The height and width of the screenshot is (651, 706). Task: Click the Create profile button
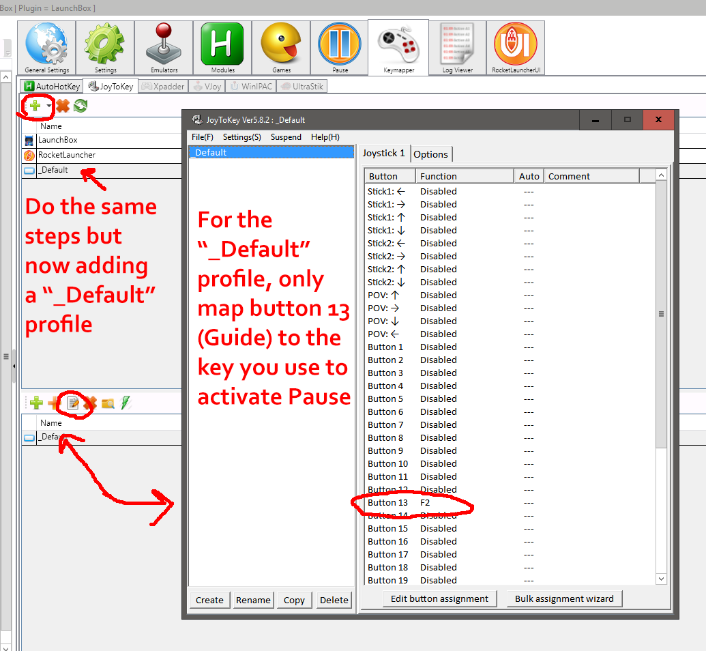pos(209,600)
